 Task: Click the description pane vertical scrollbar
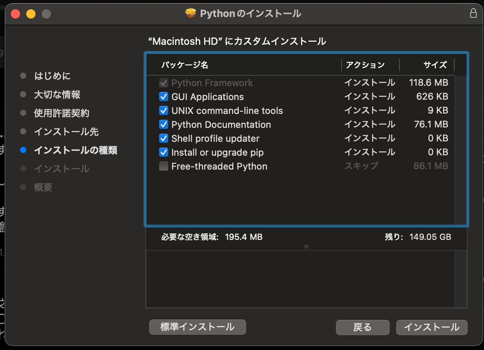[x=460, y=279]
